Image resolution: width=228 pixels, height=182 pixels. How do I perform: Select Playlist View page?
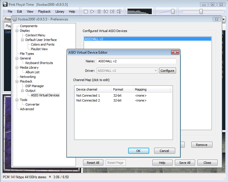click(39, 49)
